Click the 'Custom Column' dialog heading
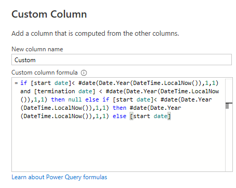The image size is (236, 188). [x=49, y=14]
